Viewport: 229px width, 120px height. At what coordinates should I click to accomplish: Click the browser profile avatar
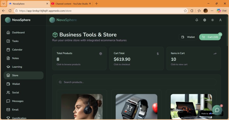click(x=205, y=11)
